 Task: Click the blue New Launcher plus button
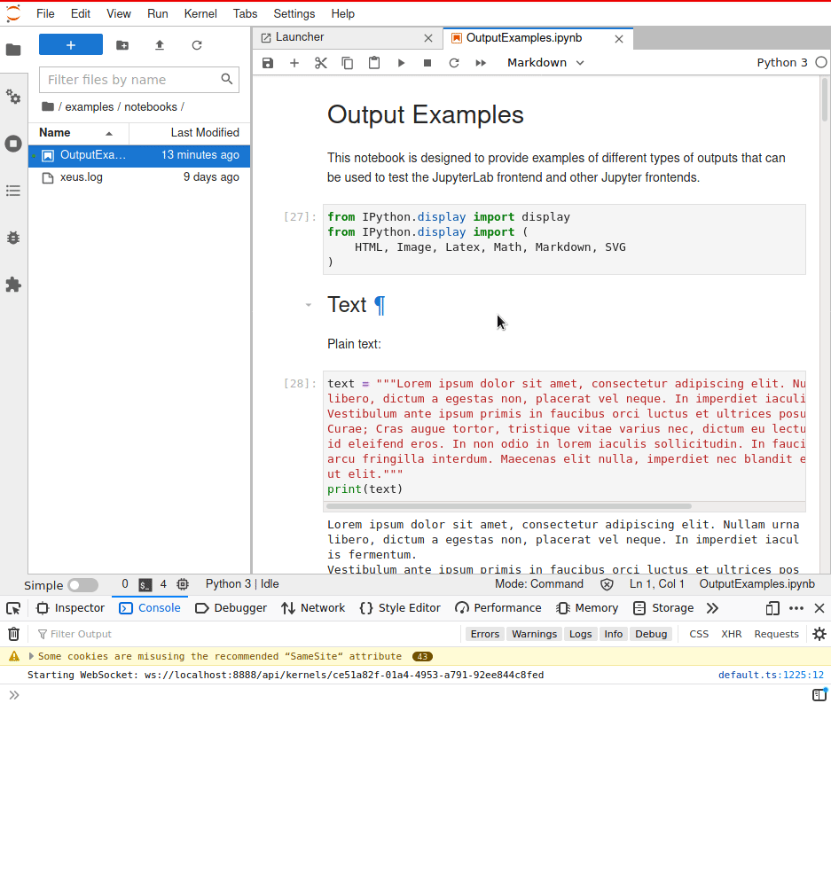pyautogui.click(x=71, y=45)
